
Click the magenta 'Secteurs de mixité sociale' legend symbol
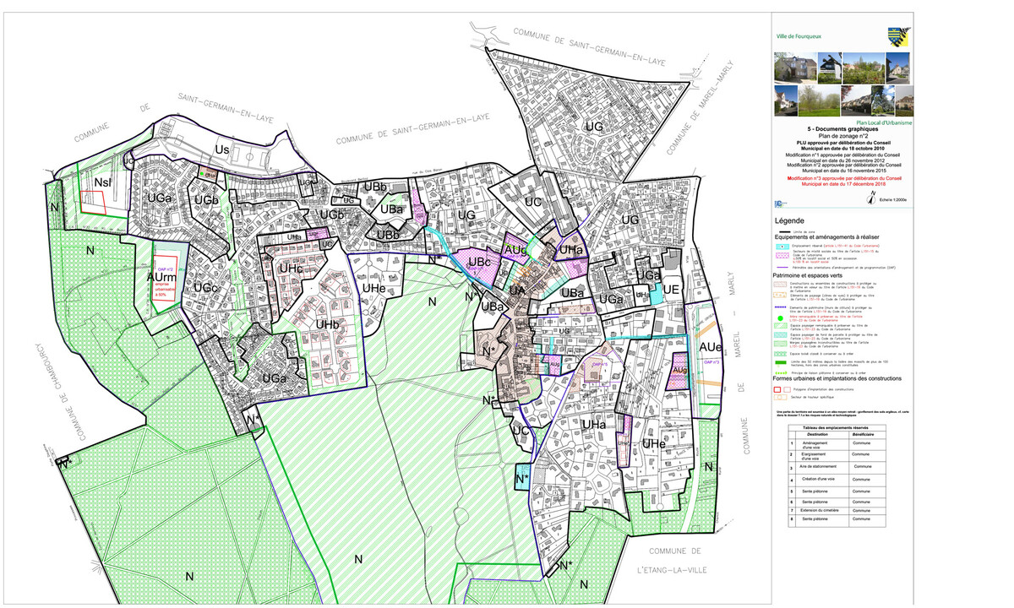(x=782, y=255)
